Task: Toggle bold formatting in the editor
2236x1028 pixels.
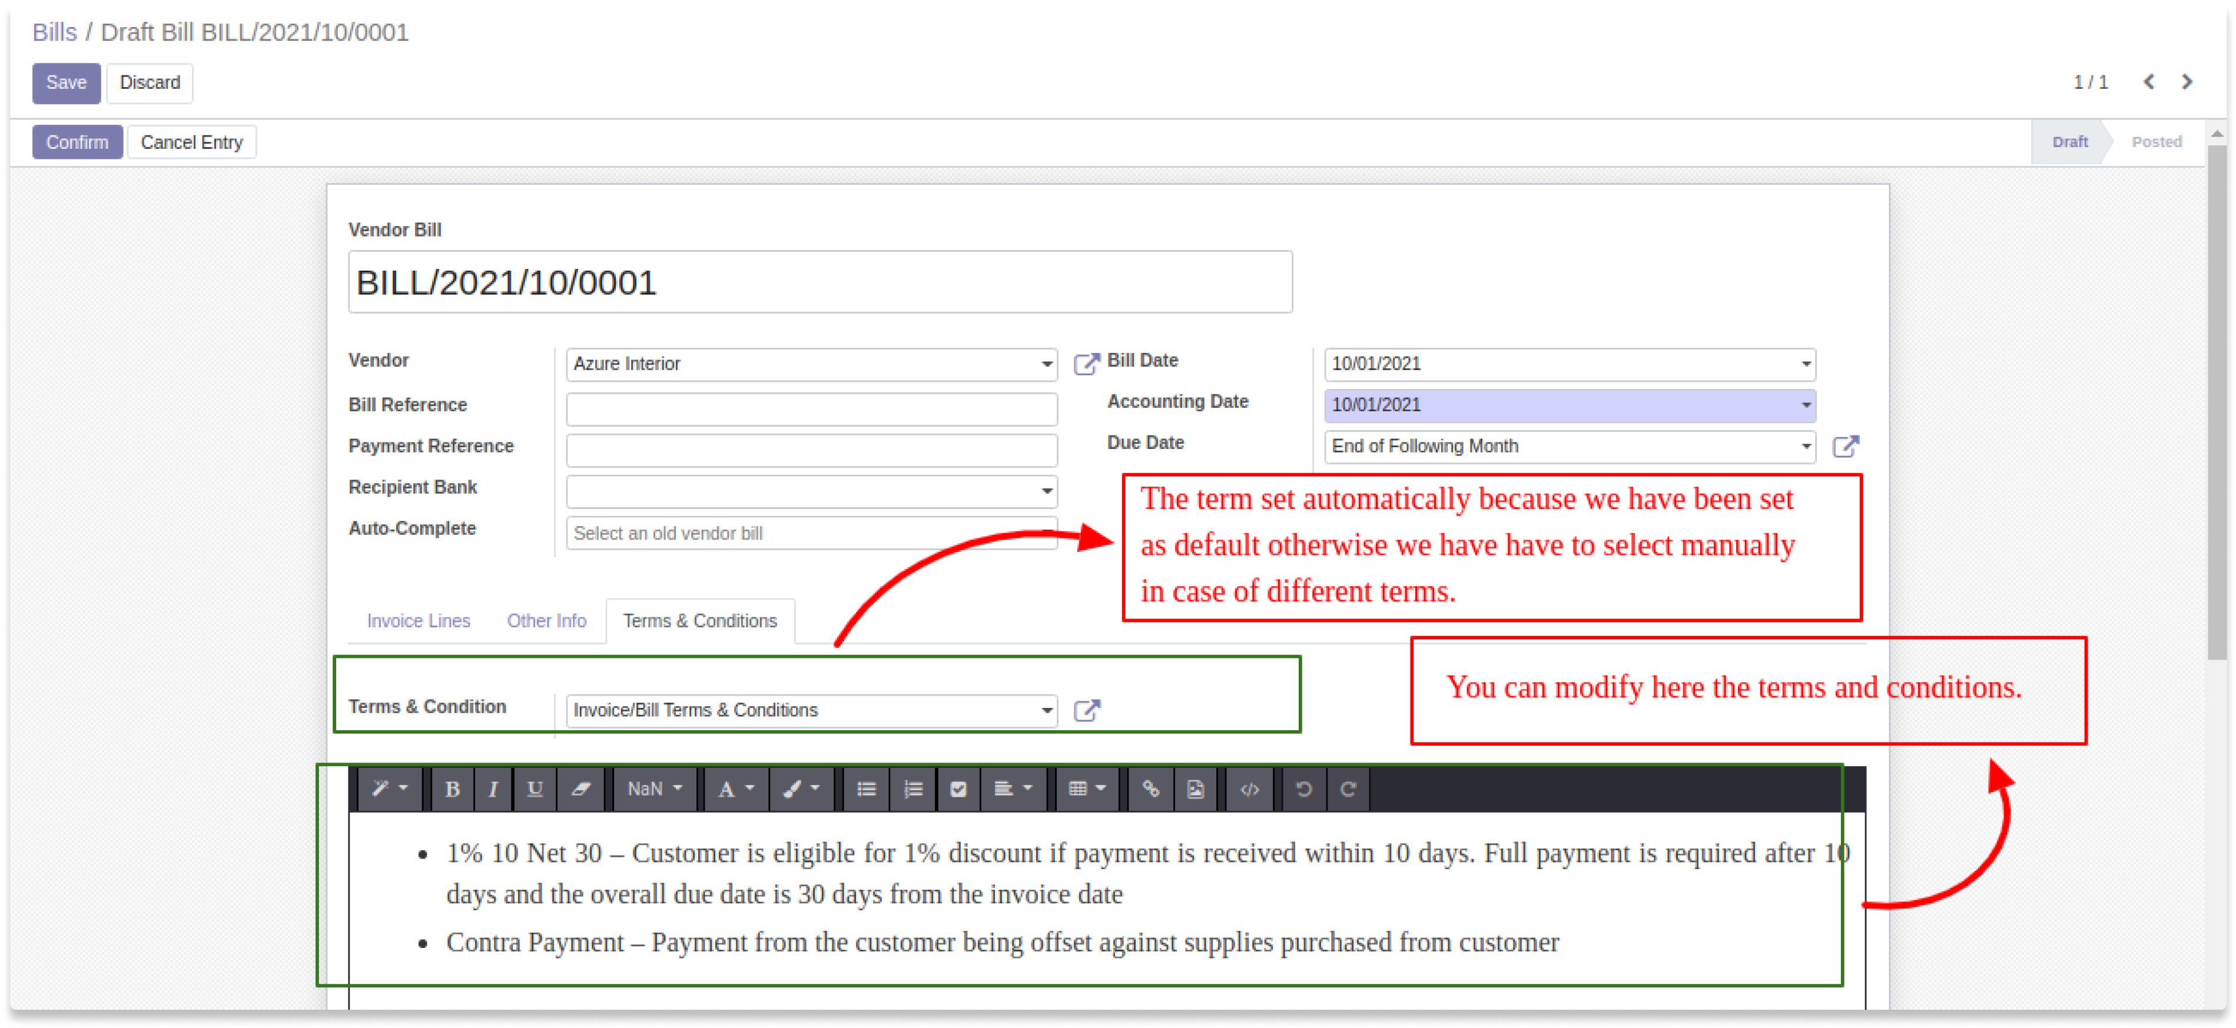Action: pyautogui.click(x=452, y=789)
